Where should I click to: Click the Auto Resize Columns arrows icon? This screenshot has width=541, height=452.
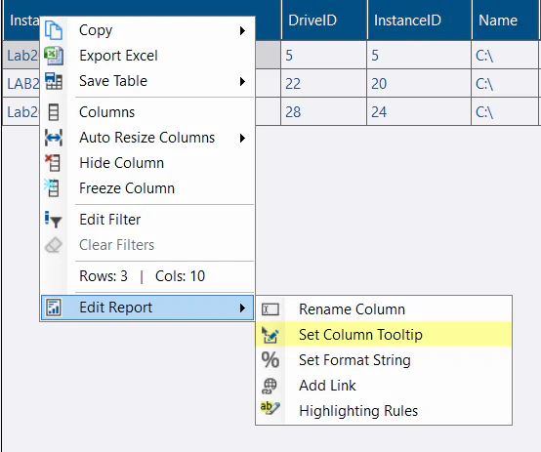tap(54, 138)
